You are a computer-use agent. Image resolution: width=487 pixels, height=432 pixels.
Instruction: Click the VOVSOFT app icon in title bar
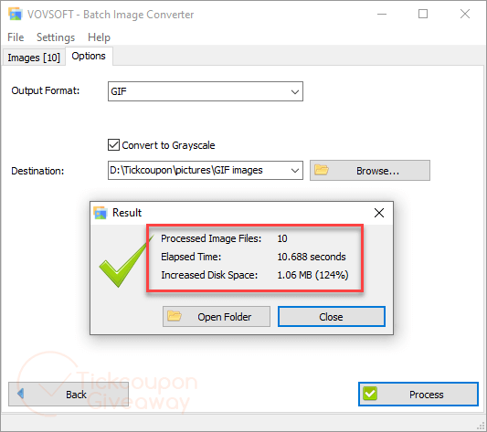16,14
